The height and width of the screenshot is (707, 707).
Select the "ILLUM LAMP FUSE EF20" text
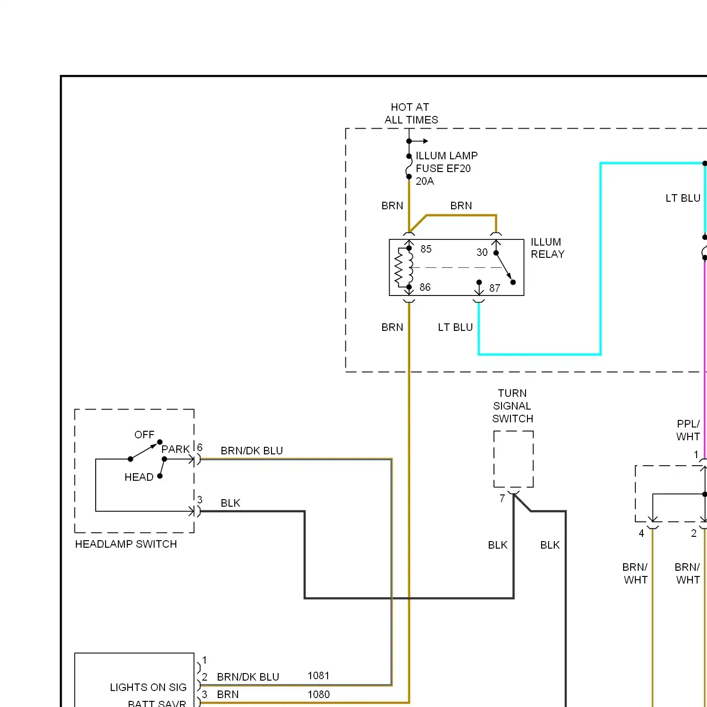[x=446, y=162]
